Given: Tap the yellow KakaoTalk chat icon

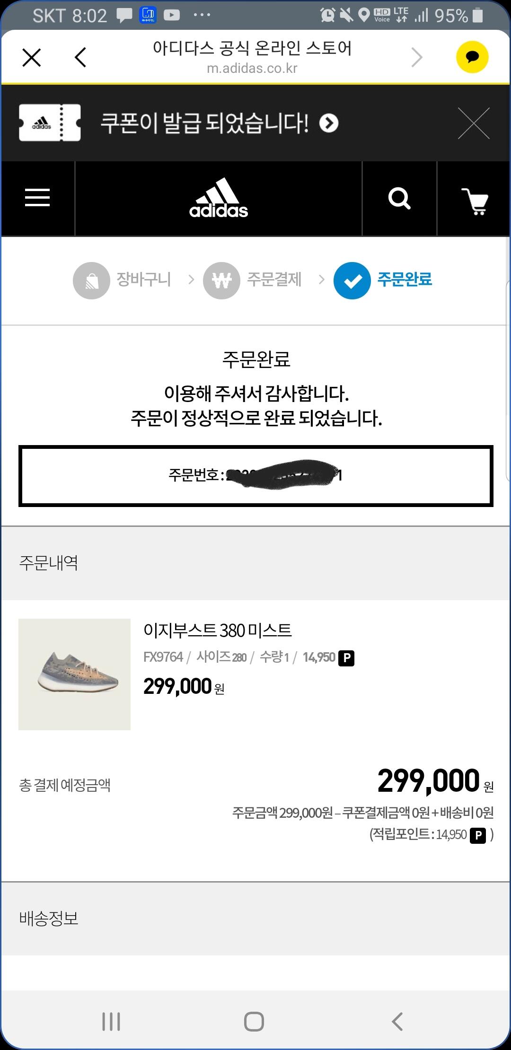Looking at the screenshot, I should pos(472,57).
